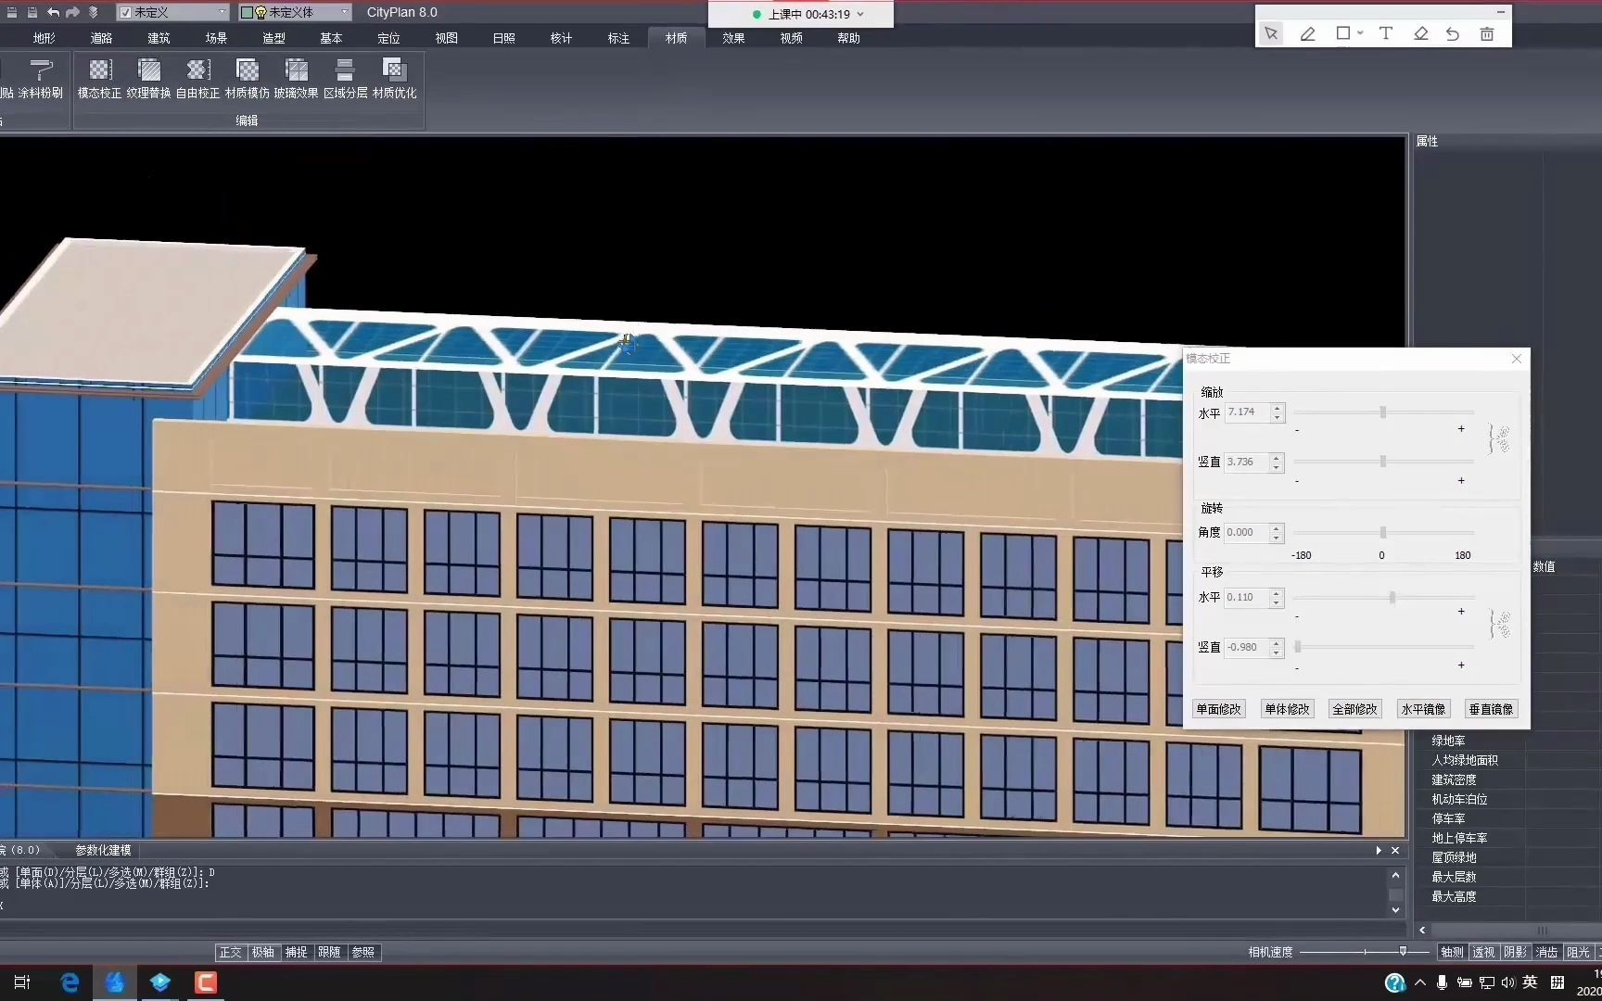Select the eraser in the annotation toolbar
The width and height of the screenshot is (1602, 1001).
[1420, 33]
